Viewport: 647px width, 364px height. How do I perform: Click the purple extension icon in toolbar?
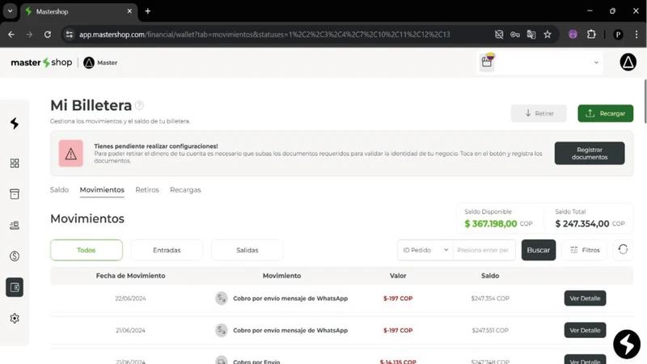click(573, 35)
